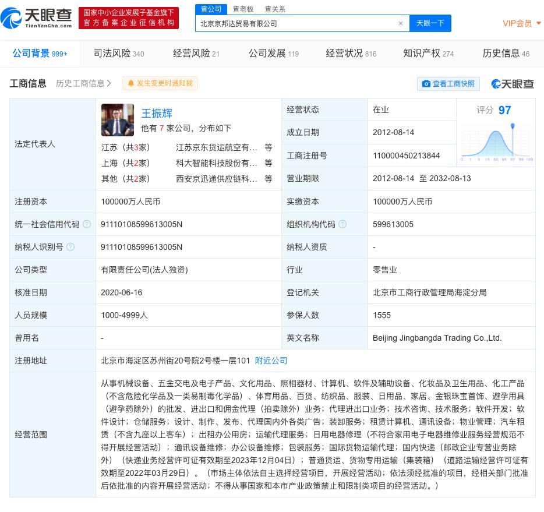This screenshot has width=544, height=512.
Task: Click help icon beside 组织机构代码
Action: pos(342,224)
